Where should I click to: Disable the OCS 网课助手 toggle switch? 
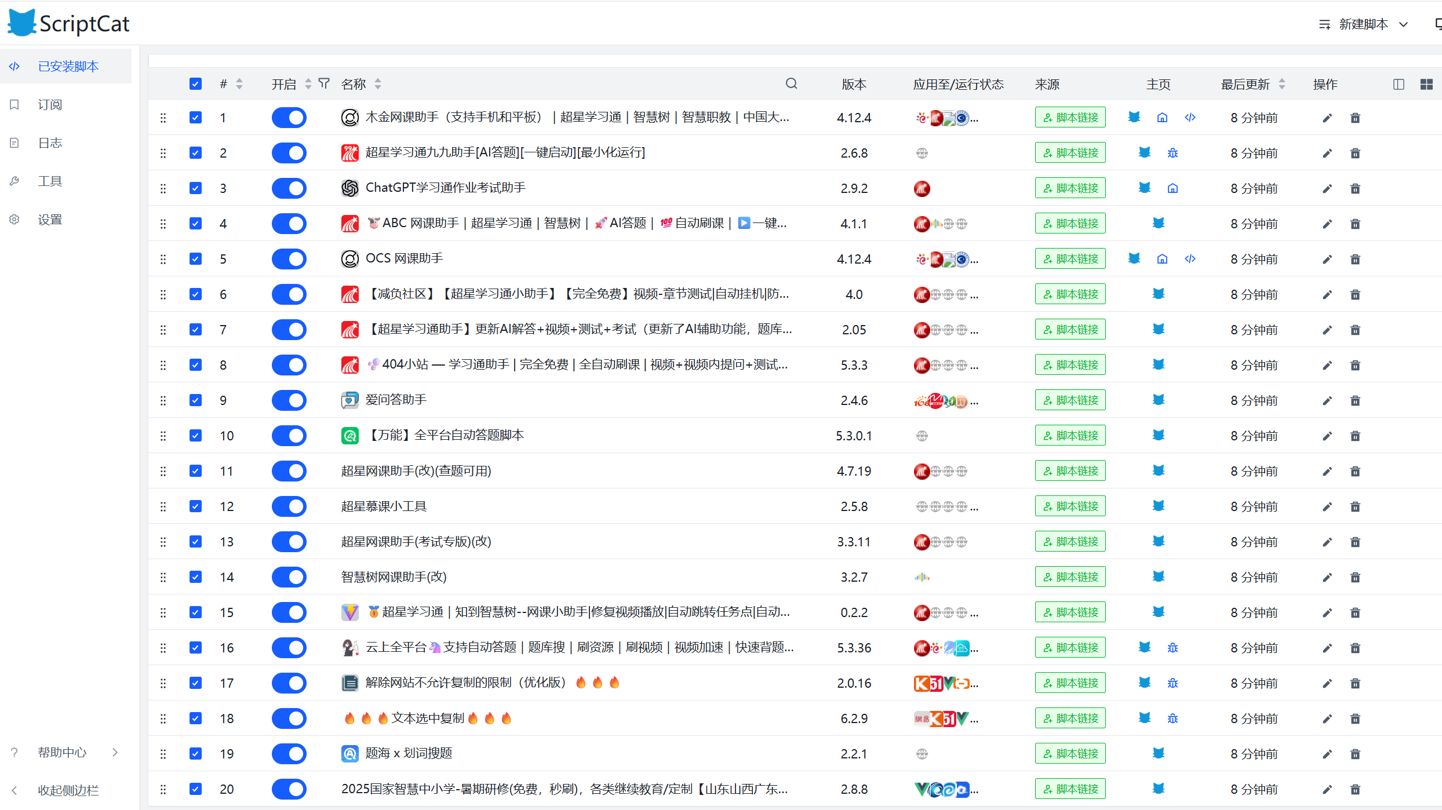[289, 259]
